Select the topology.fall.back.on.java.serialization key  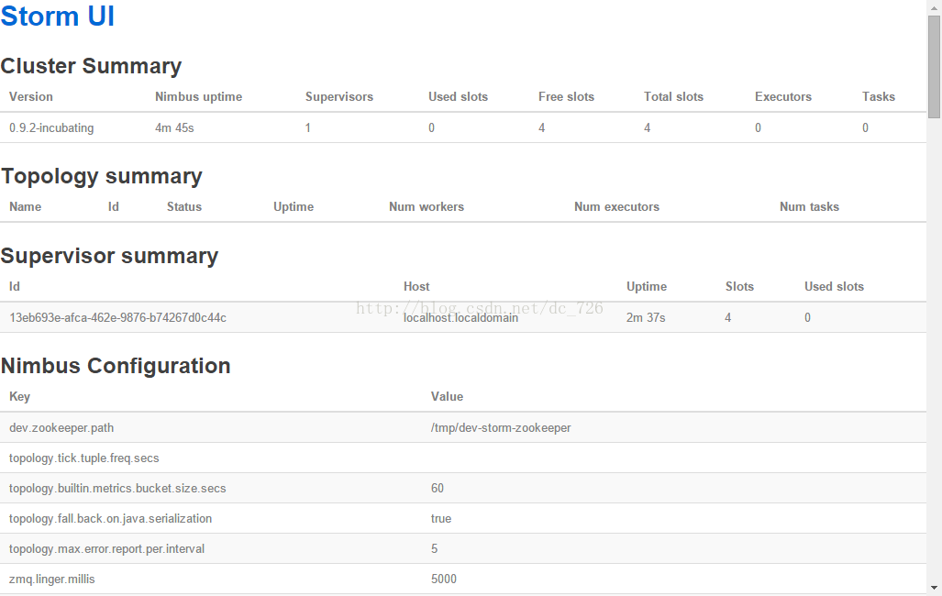(x=111, y=518)
